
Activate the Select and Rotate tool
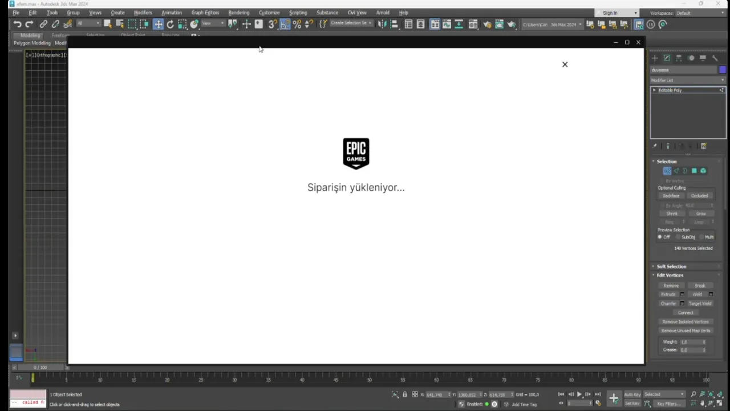(x=170, y=24)
